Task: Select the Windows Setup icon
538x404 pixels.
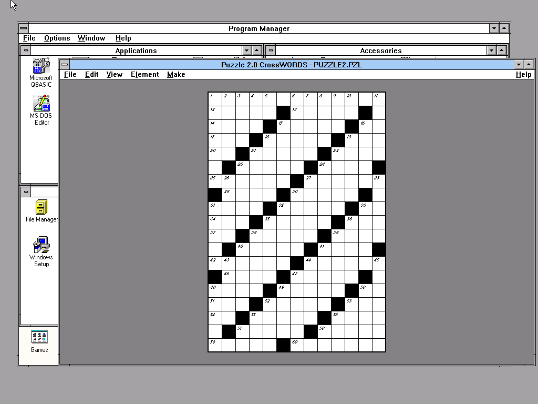Action: tap(41, 245)
